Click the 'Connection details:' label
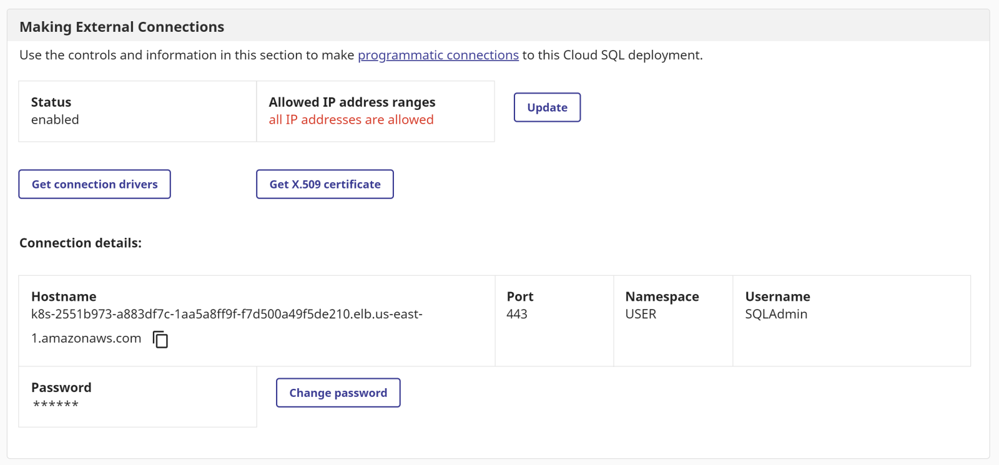Screen dimensions: 999x465 coord(81,243)
